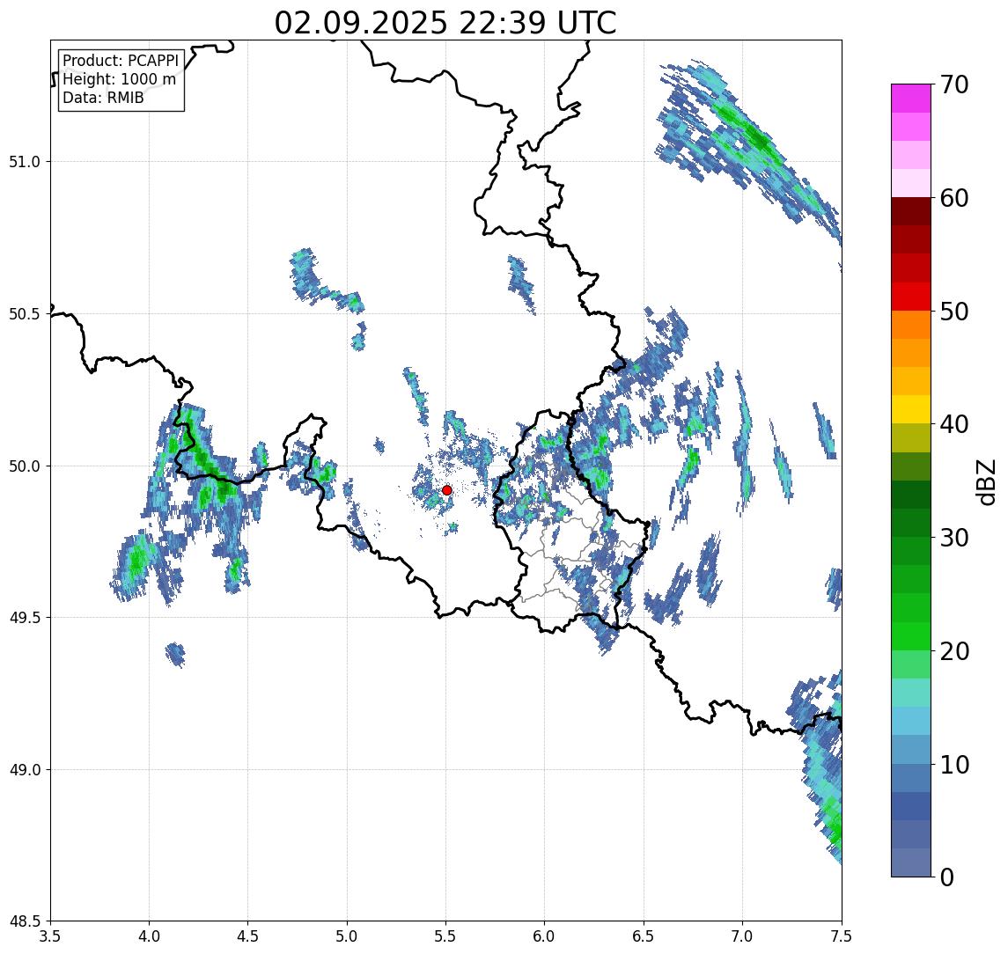Click the light blue colorbar segment between 10 and 20
Screen dimensions: 1008x954
click(911, 721)
